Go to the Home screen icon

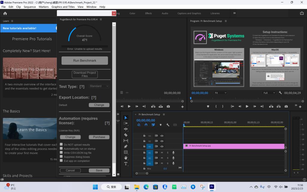click(5, 13)
